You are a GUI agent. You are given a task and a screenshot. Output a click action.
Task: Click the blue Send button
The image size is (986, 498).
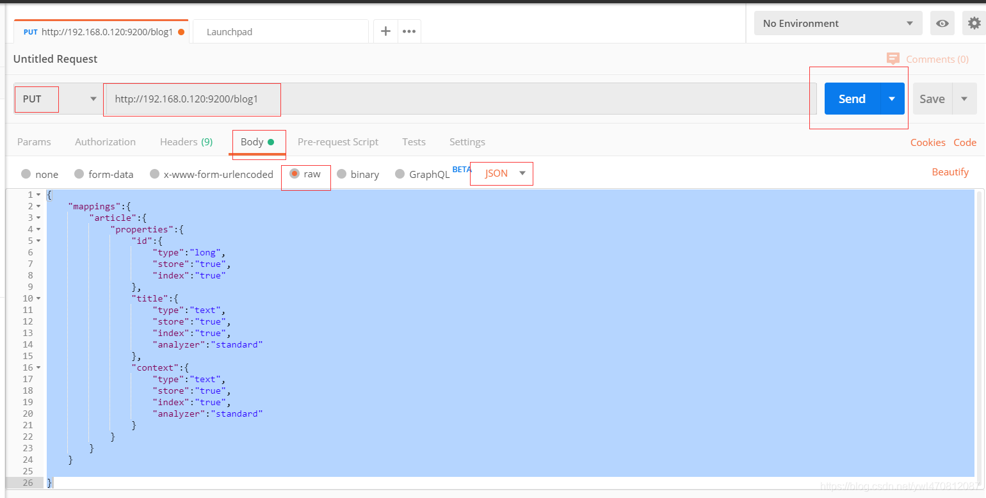tap(852, 99)
